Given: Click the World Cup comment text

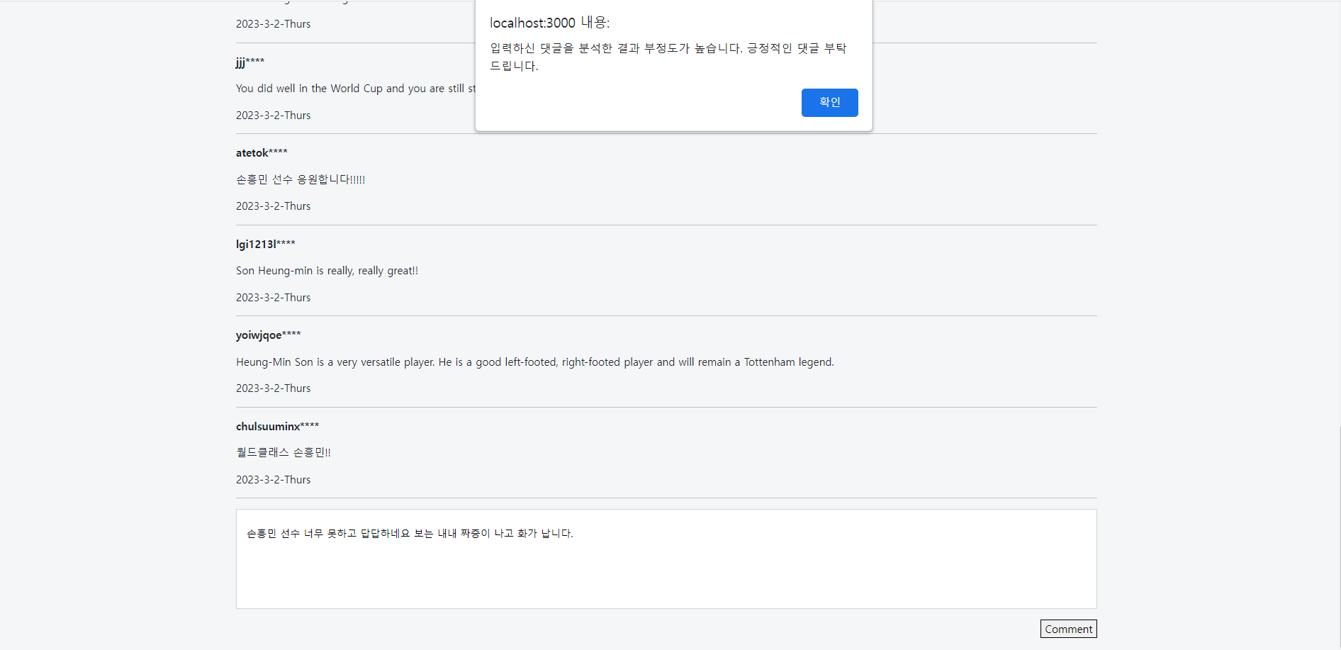Looking at the screenshot, I should coord(356,89).
